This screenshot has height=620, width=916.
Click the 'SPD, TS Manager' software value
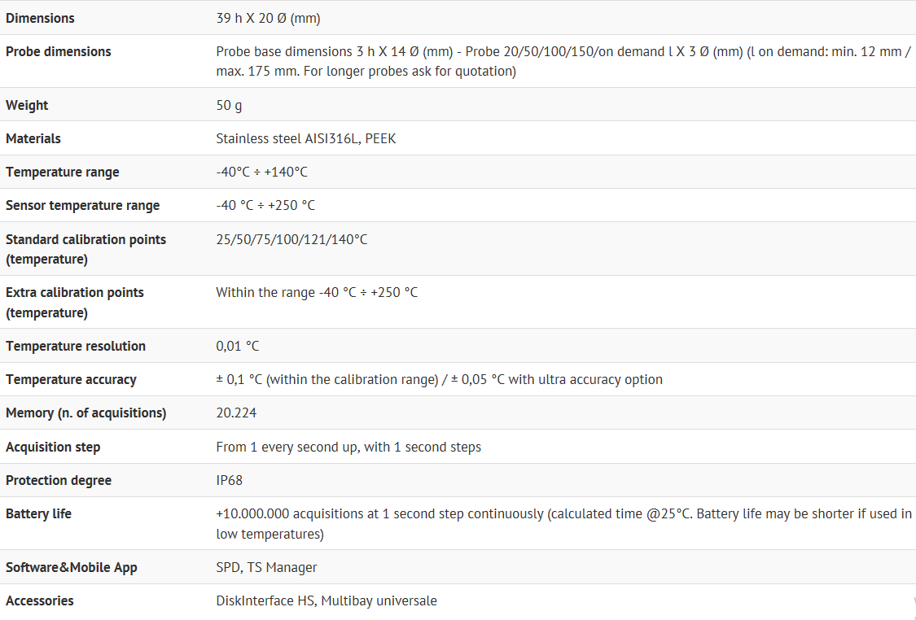(x=266, y=567)
